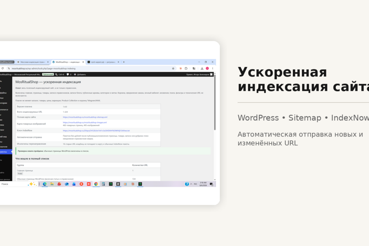The image size is (369, 246).
Task: Click the page vertical scrollbar thumb
Action: point(214,102)
